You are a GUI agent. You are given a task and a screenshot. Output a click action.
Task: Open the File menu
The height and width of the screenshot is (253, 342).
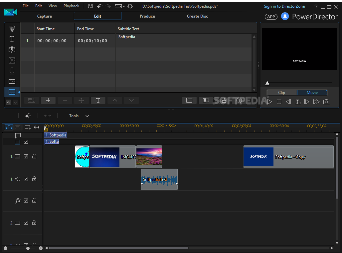26,6
